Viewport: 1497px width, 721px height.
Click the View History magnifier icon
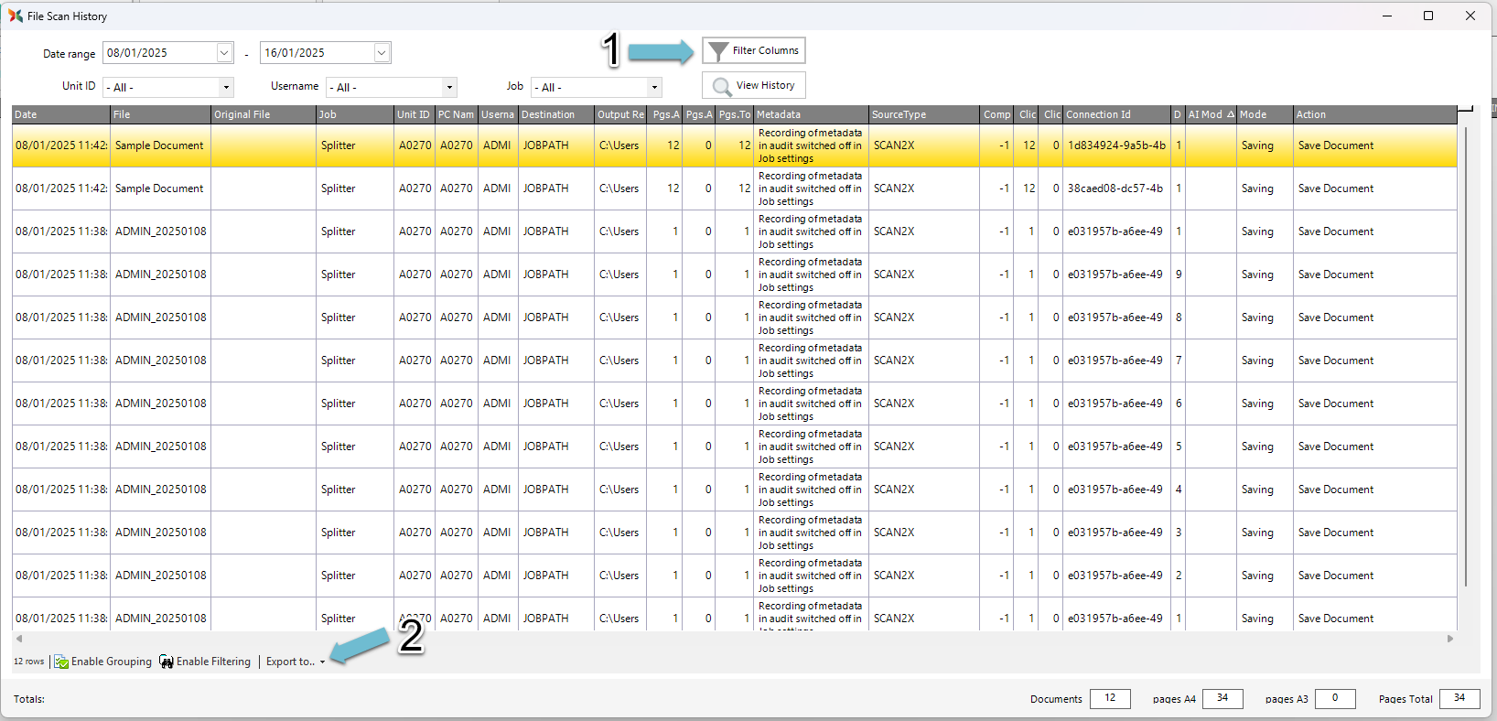point(722,86)
